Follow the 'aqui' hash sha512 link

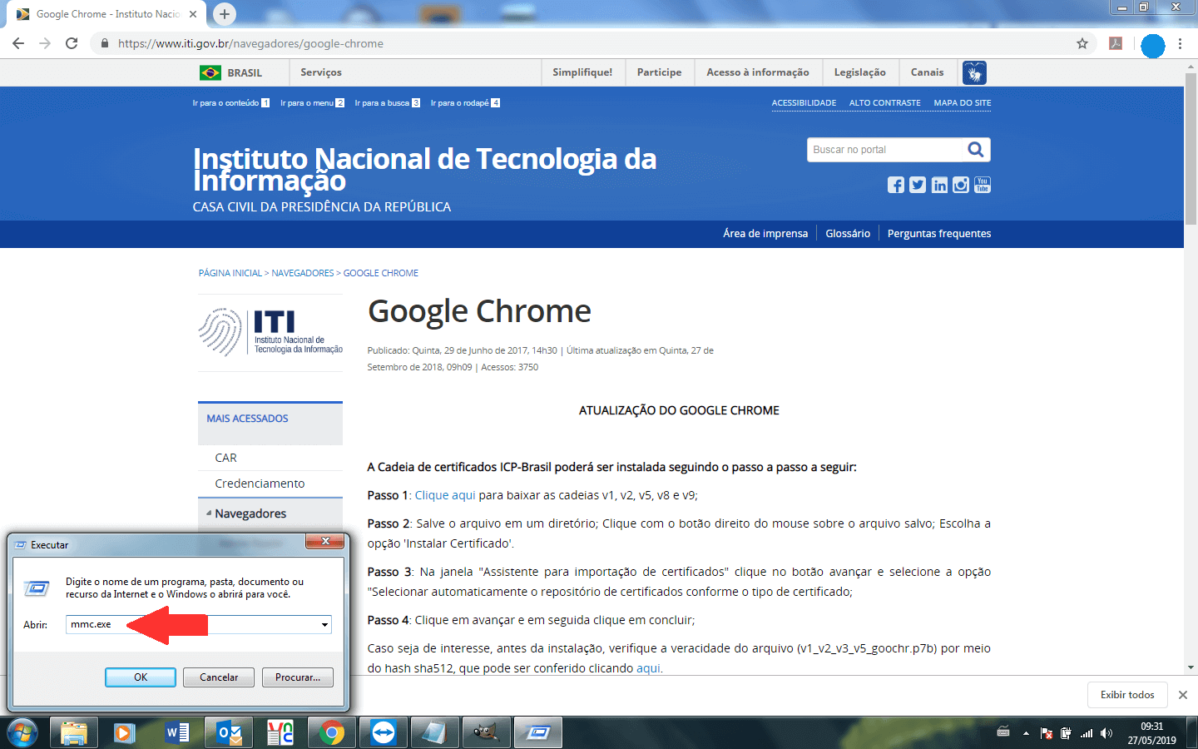coord(649,668)
